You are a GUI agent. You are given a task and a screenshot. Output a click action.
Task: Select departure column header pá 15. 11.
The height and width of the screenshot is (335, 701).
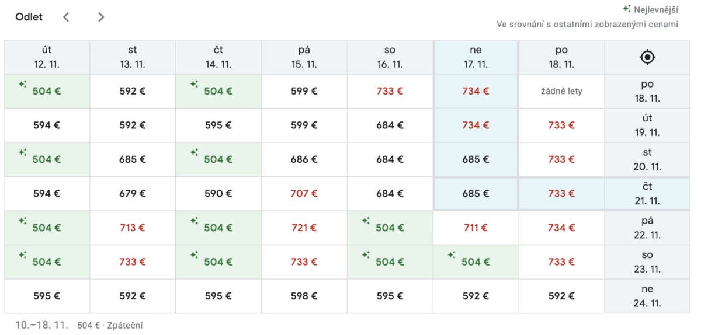pos(304,57)
